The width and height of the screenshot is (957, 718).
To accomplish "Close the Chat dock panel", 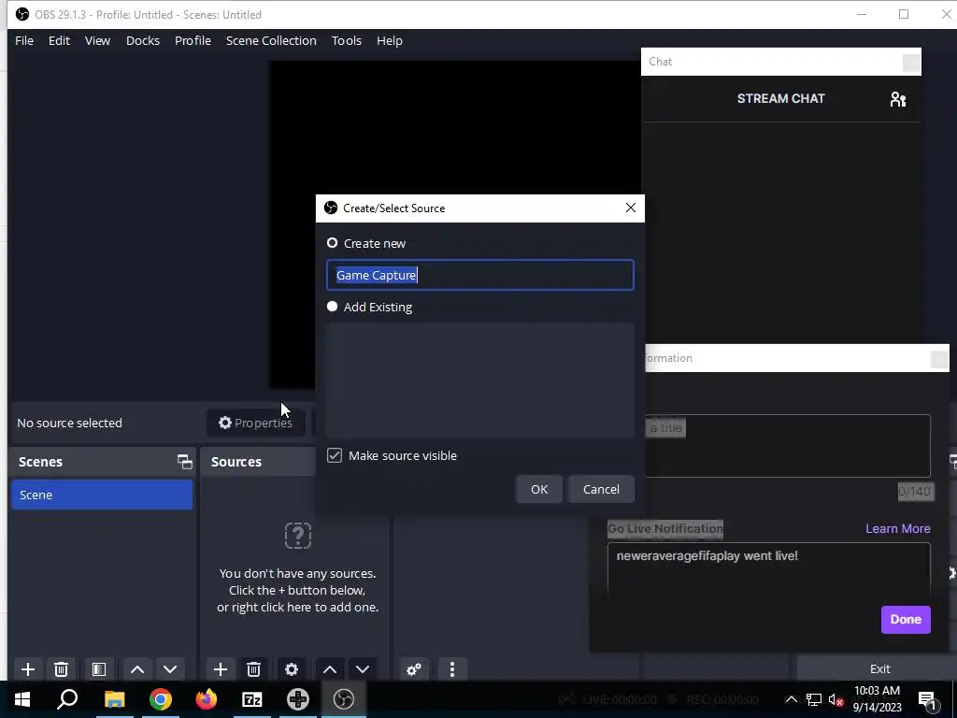I will coord(911,63).
